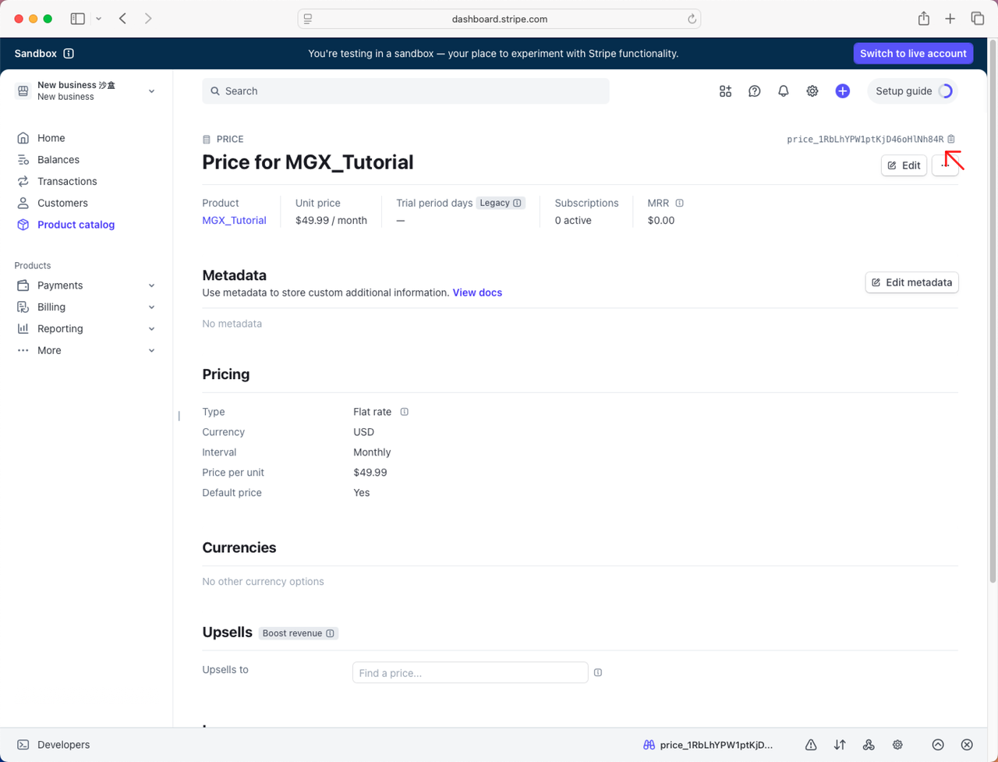Go back in Safari
Viewport: 998px width, 762px height.
[122, 19]
